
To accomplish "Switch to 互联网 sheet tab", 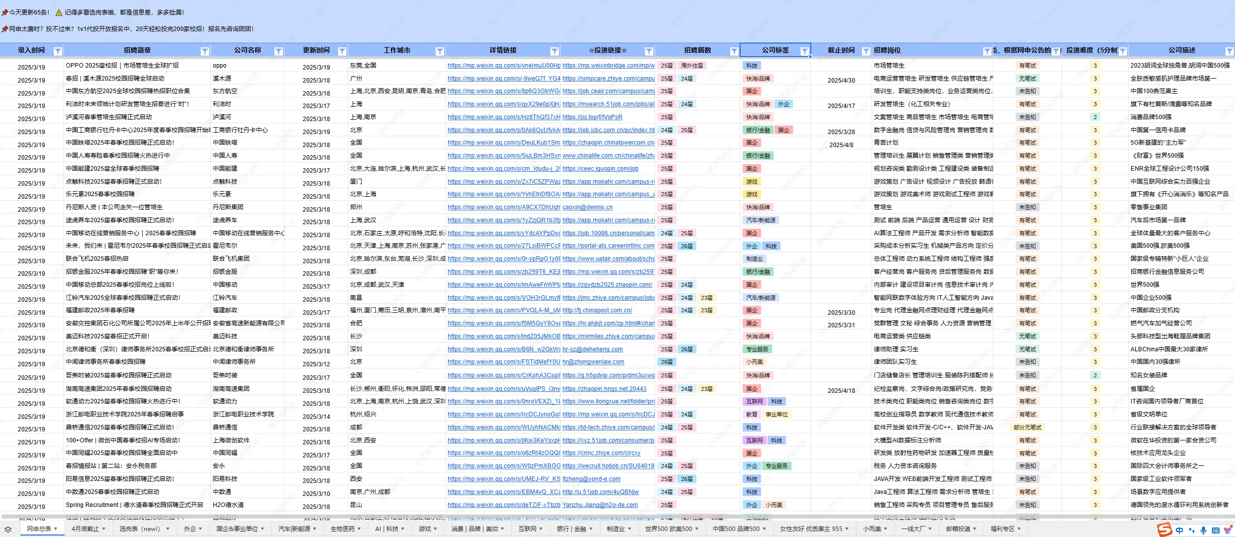I will pos(530,529).
